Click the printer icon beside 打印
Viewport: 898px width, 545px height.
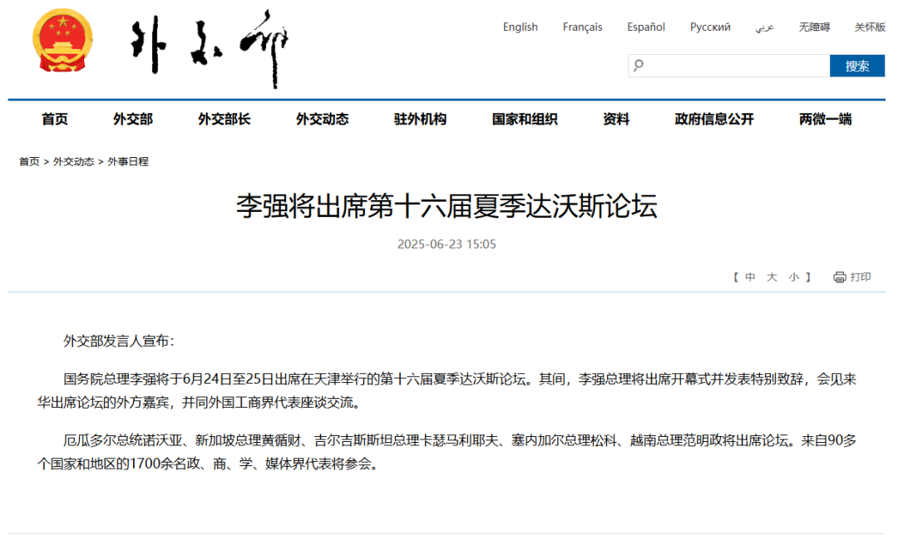(840, 277)
